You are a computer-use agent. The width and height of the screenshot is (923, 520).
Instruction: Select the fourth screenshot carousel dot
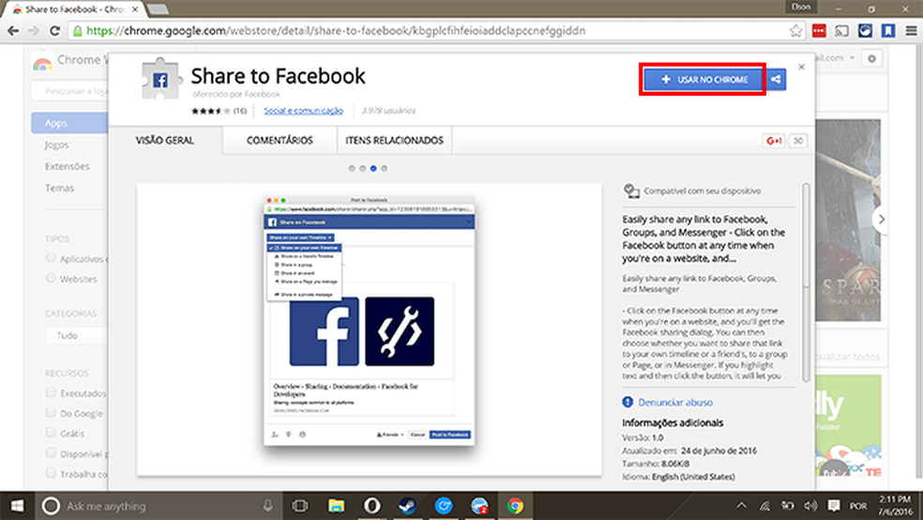tap(385, 168)
